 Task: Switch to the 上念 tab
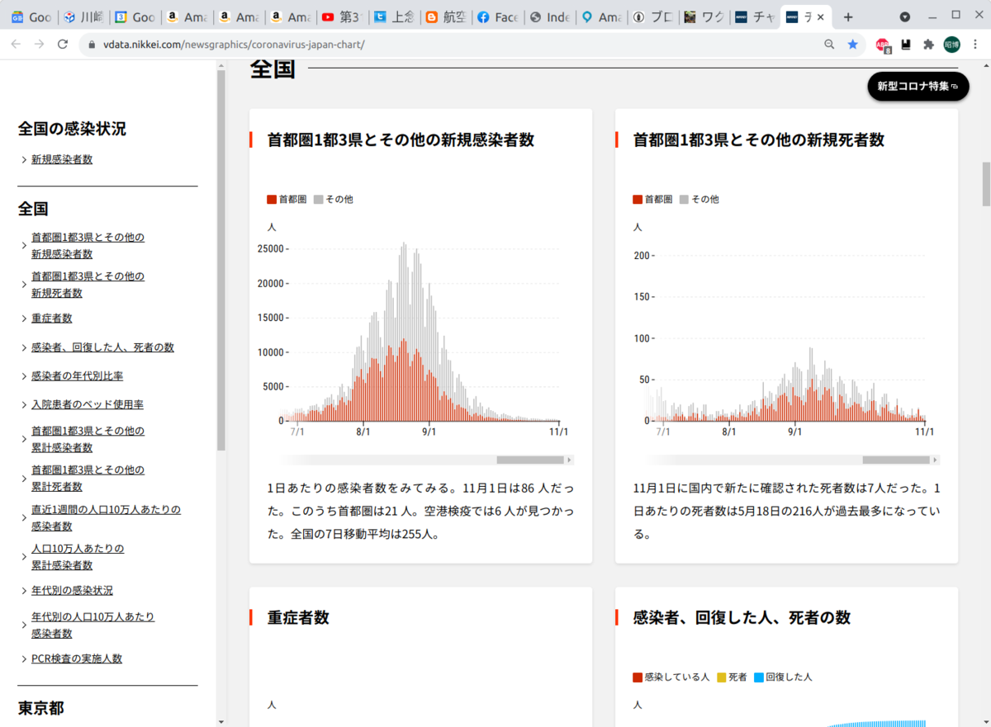tap(393, 17)
